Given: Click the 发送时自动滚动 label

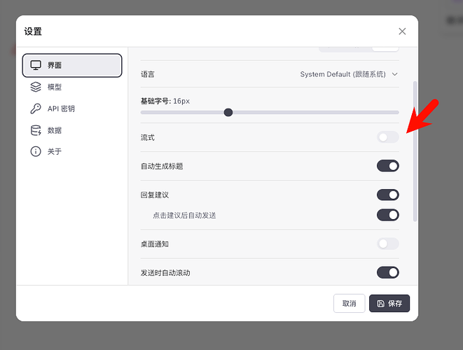Looking at the screenshot, I should (x=165, y=273).
